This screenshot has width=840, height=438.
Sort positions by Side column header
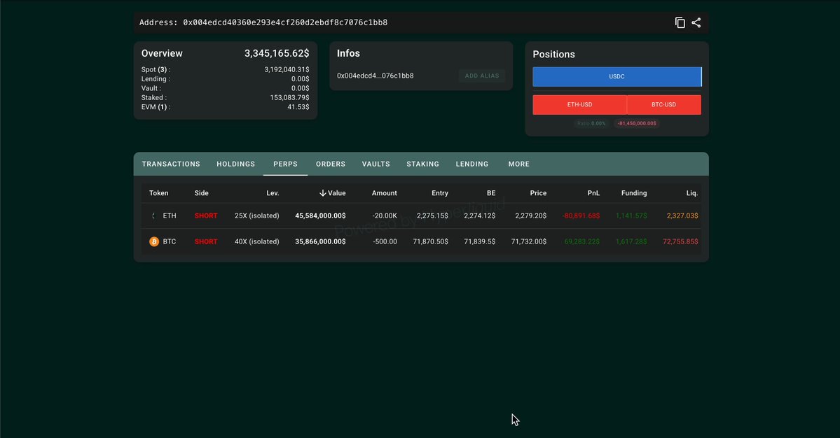point(202,193)
